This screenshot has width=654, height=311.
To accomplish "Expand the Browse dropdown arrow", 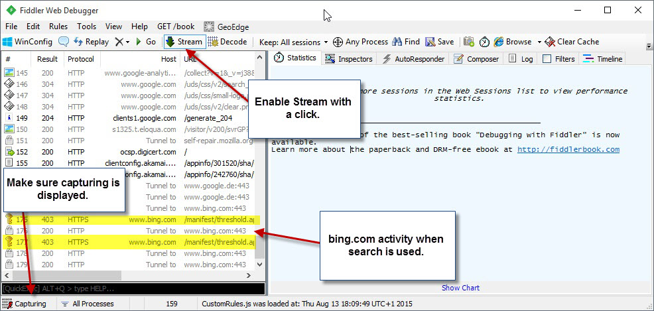I will coord(539,42).
